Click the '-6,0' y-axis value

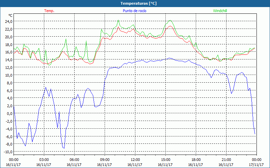click(x=9, y=137)
